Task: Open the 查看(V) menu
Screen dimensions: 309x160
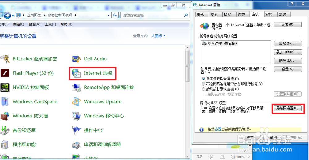Action: pyautogui.click(x=35, y=24)
